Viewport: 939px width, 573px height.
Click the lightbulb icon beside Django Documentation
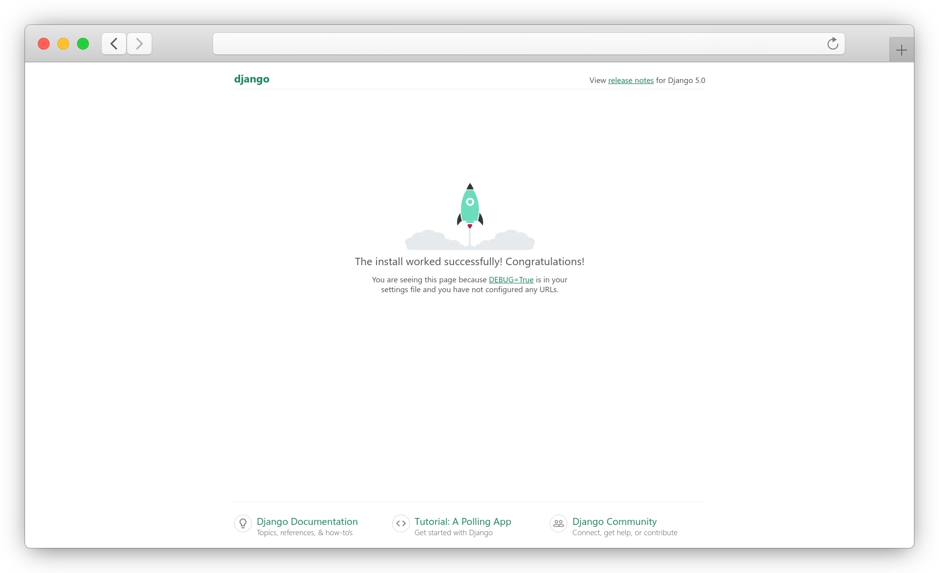coord(242,523)
